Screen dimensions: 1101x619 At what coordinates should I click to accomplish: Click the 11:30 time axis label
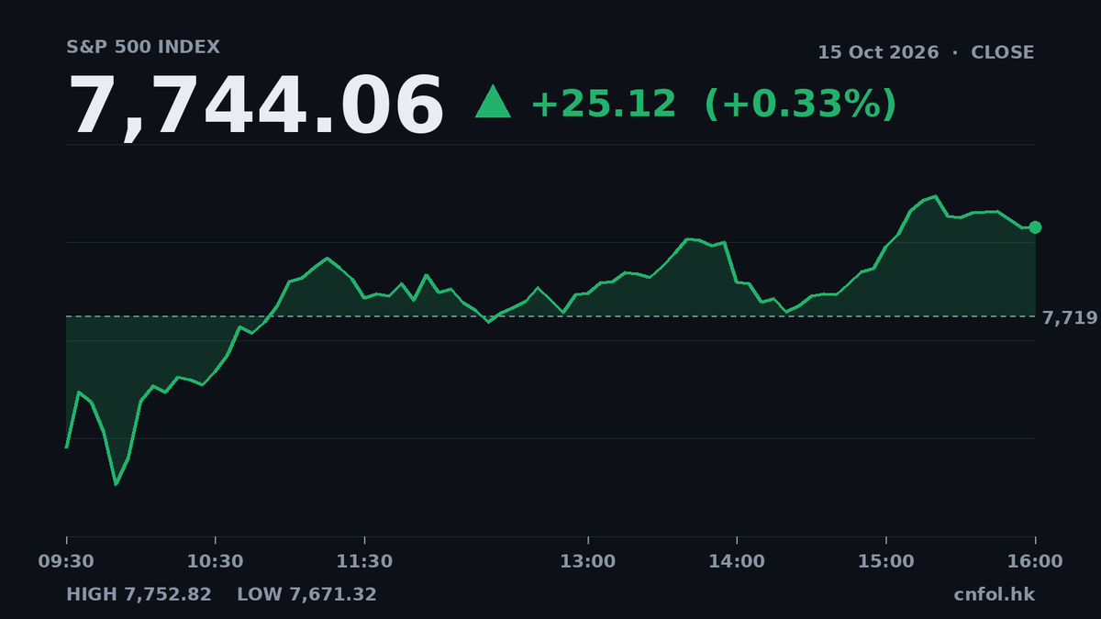[x=364, y=561]
